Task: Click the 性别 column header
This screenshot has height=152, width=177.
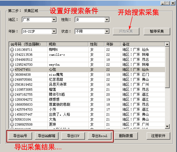Action: [x=96, y=44]
